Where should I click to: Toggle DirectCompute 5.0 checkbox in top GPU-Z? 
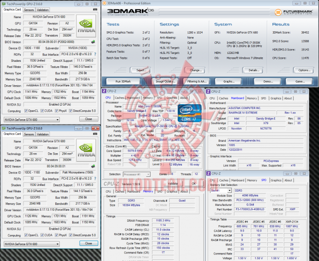pos(70,111)
